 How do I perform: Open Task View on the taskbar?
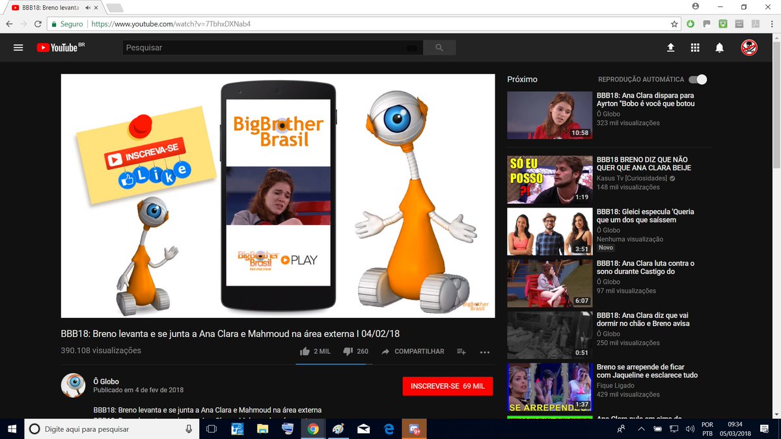point(212,429)
